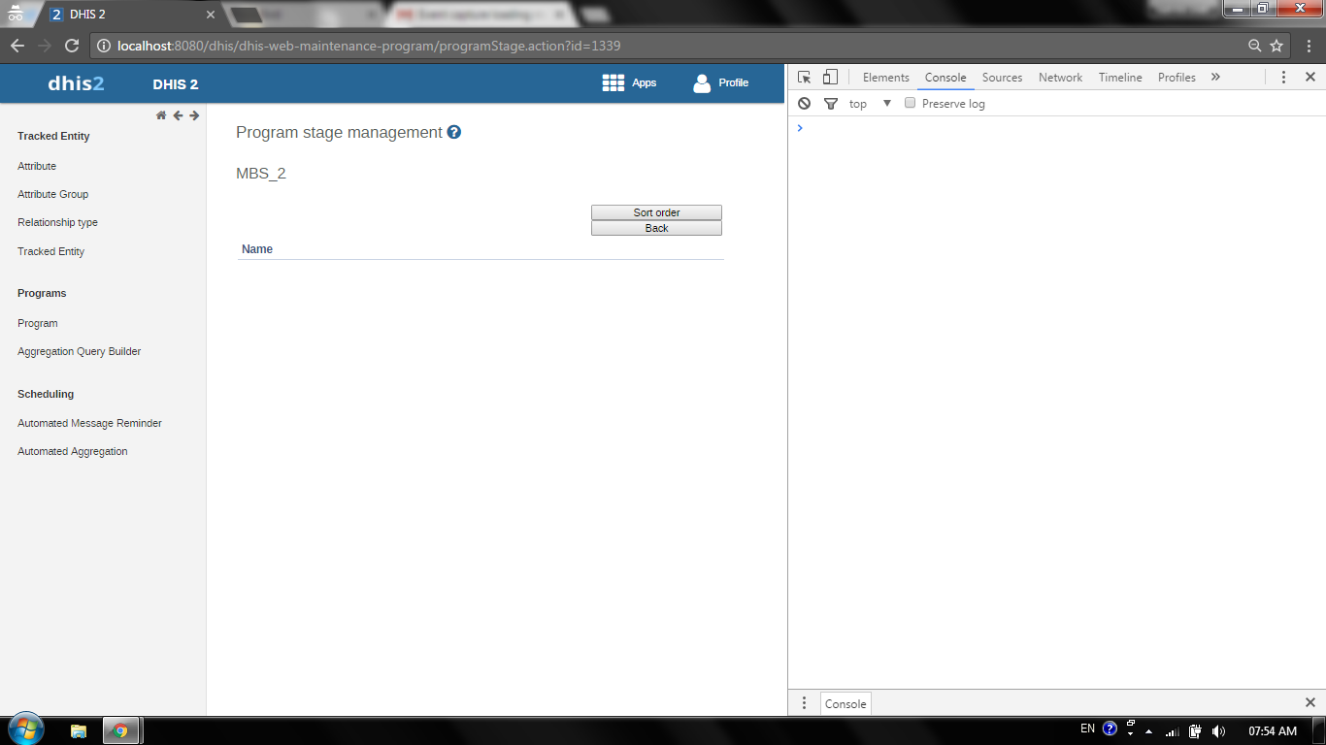Close the DHIS 2 browser tab
Image resolution: width=1326 pixels, height=745 pixels.
point(211,15)
